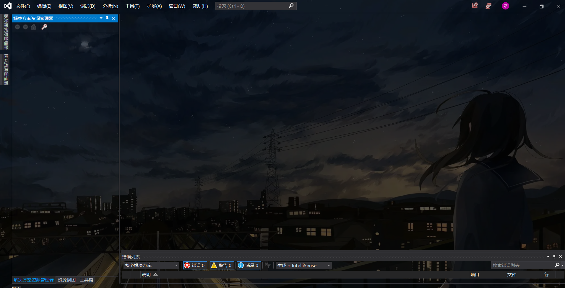Click the send feedback icon
Image resolution: width=565 pixels, height=288 pixels.
(x=488, y=6)
